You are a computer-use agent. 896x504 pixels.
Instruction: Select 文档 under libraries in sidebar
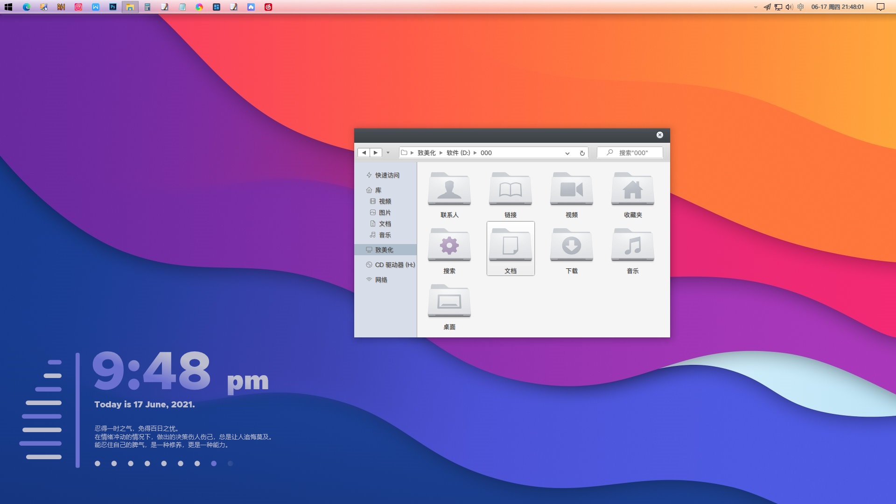click(385, 224)
